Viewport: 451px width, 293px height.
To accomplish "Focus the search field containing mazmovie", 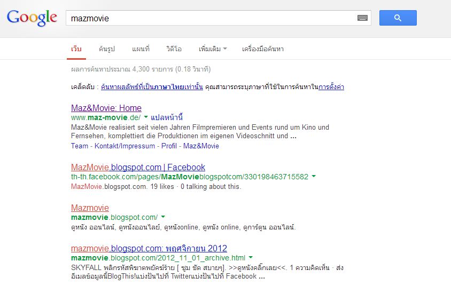I will (x=219, y=18).
